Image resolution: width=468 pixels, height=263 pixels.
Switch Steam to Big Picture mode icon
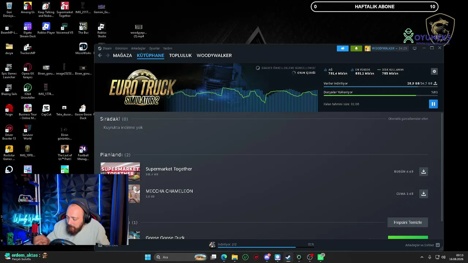(x=415, y=48)
